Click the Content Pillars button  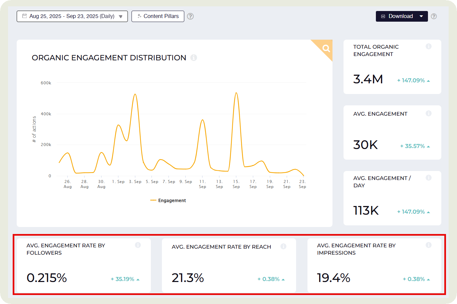click(x=158, y=16)
